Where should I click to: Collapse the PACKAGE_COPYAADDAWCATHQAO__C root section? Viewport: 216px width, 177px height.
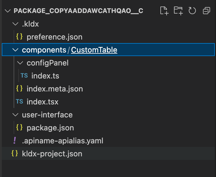click(x=8, y=11)
